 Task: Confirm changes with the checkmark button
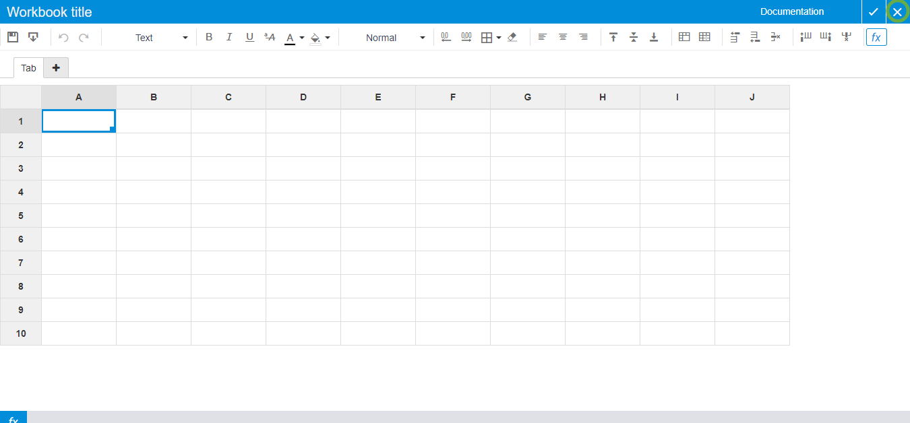point(873,11)
